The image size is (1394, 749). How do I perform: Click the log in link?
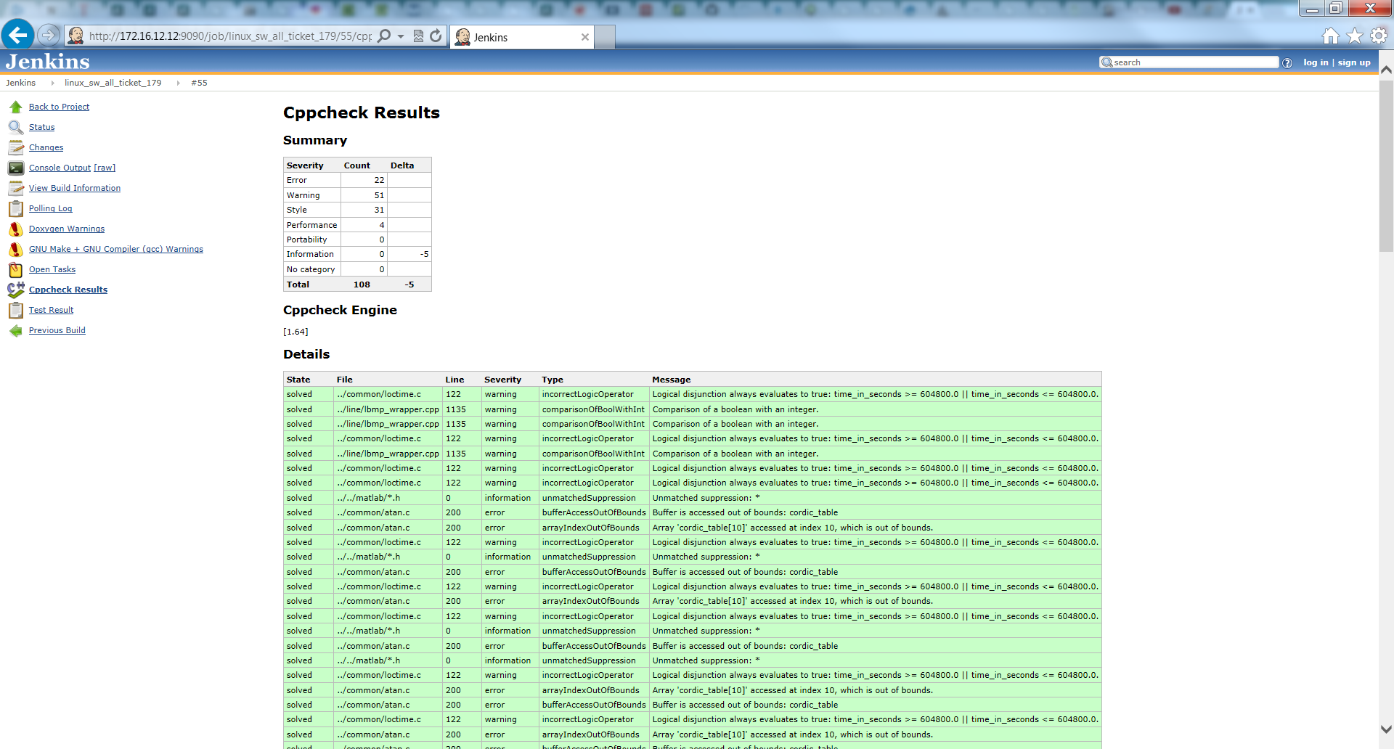(1315, 63)
